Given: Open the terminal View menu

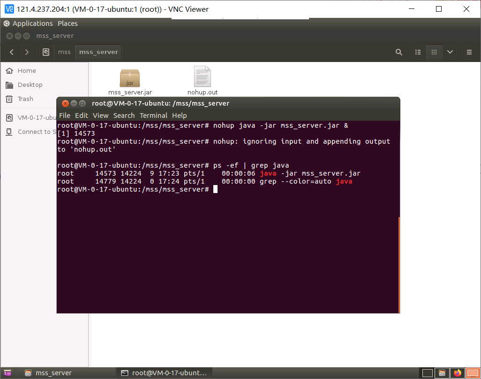Looking at the screenshot, I should tap(101, 116).
